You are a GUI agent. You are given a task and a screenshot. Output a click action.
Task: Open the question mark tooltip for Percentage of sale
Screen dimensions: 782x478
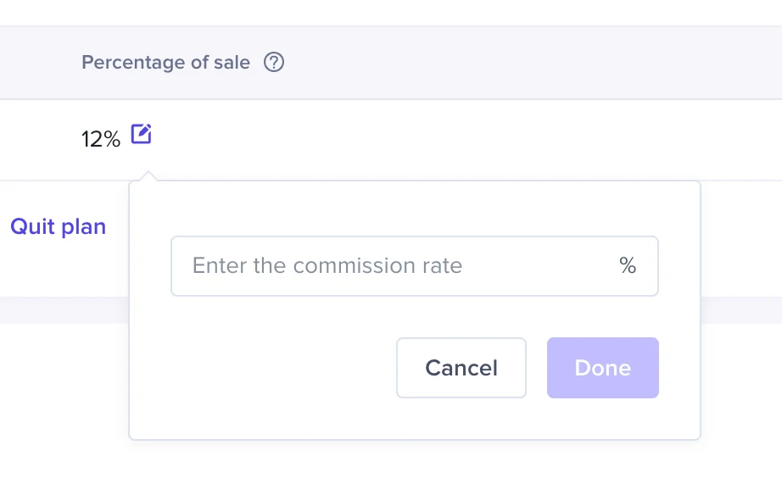coord(274,63)
